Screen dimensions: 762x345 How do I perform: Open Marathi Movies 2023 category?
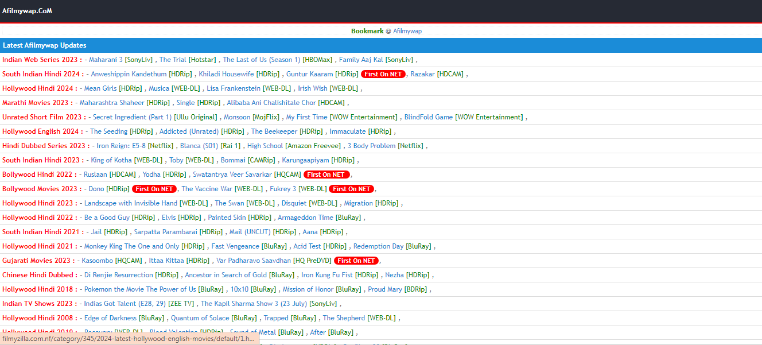(38, 103)
